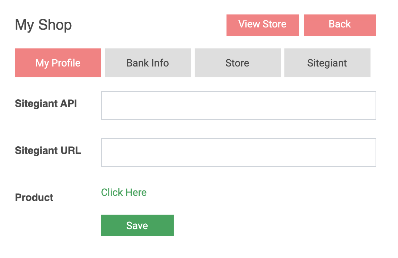
Task: Switch to the My Profile tab
Action: point(58,63)
